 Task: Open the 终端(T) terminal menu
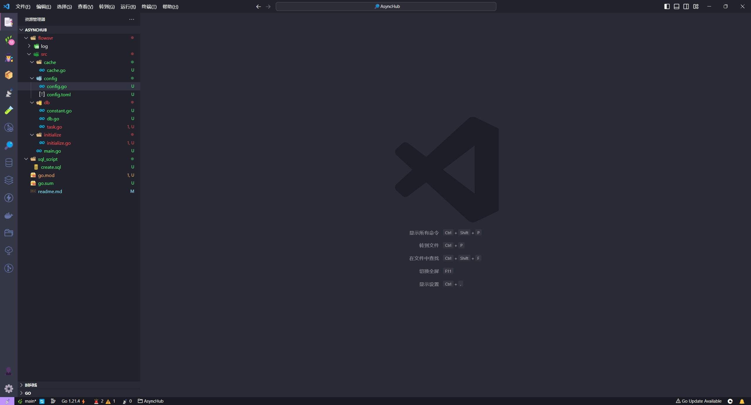point(149,6)
